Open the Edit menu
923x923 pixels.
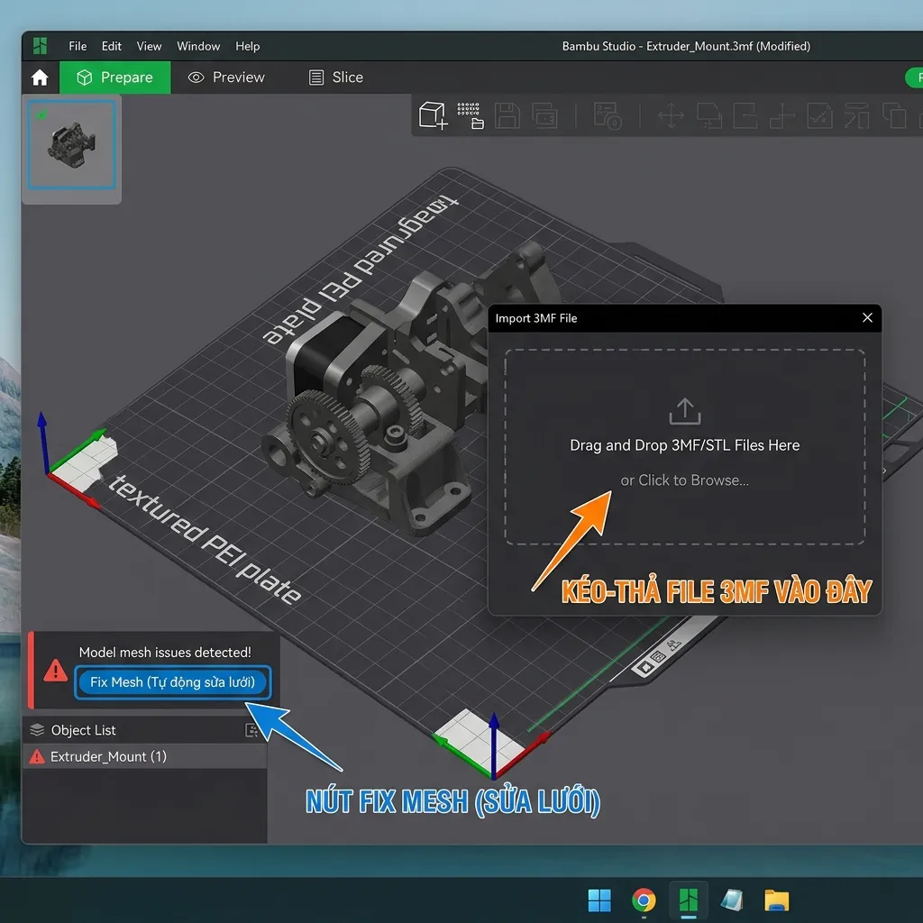tap(111, 46)
